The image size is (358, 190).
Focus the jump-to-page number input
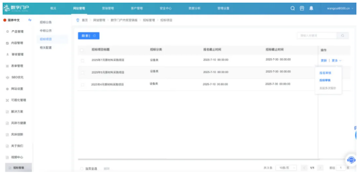(x=341, y=168)
